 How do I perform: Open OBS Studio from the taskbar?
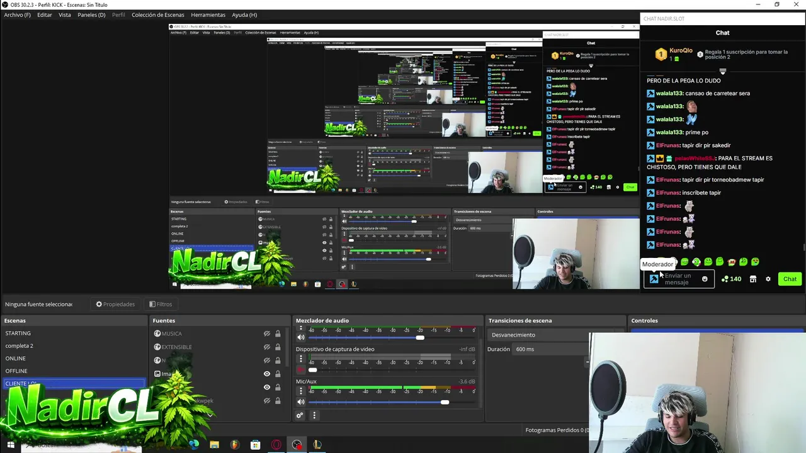[x=297, y=445]
